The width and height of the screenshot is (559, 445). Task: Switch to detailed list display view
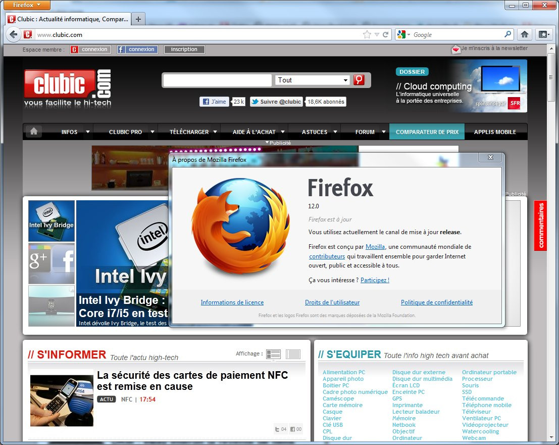[273, 354]
